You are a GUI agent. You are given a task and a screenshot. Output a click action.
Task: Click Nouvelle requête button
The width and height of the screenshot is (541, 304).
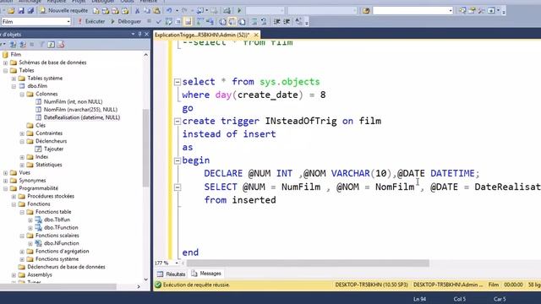coord(63,11)
